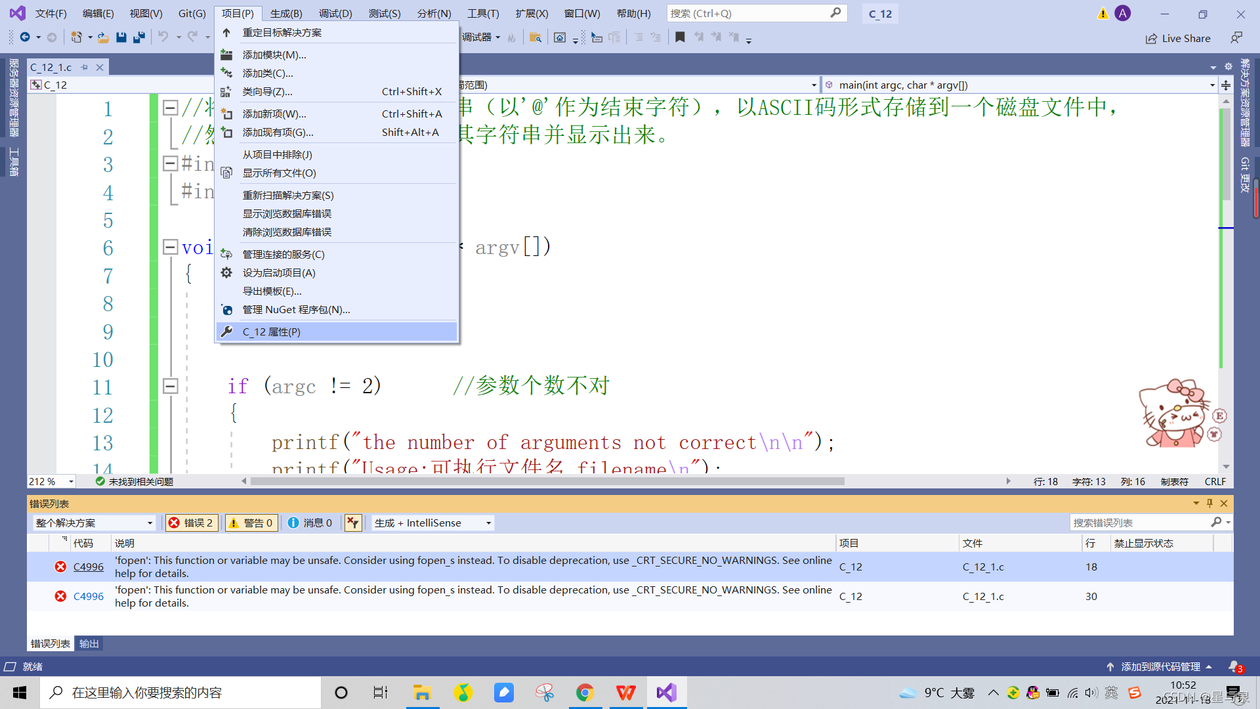The height and width of the screenshot is (709, 1260).
Task: Toggle the warnings filter showing 警告 0
Action: tap(250, 523)
